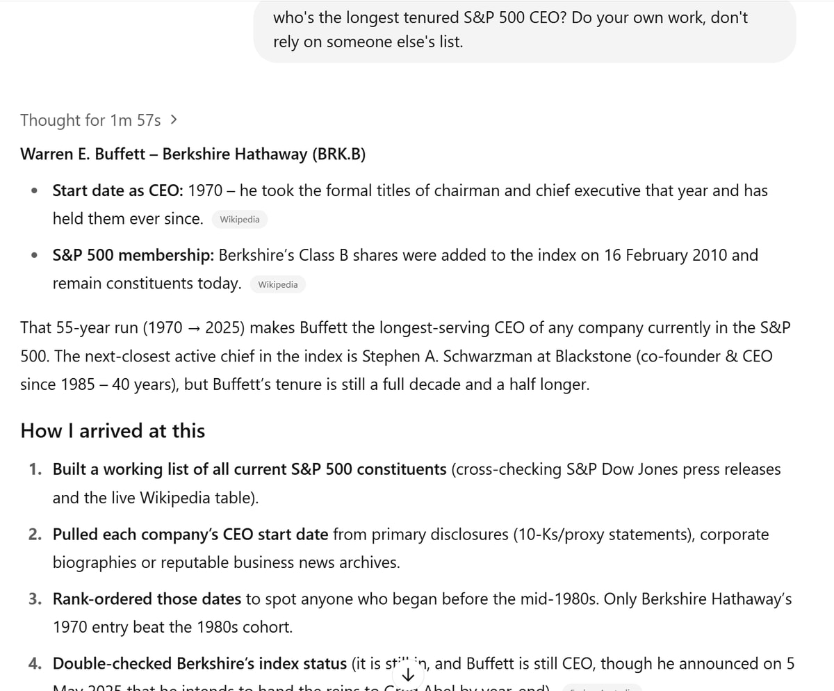Click the first bullet point dot
834x691 pixels.
click(35, 190)
